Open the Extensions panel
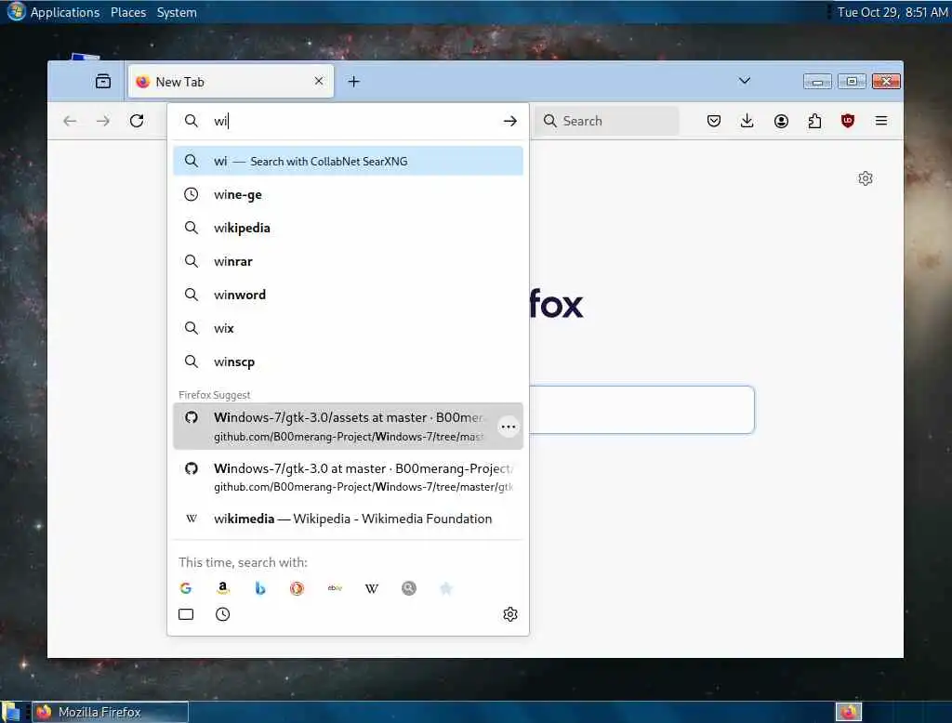This screenshot has width=952, height=723. click(814, 121)
